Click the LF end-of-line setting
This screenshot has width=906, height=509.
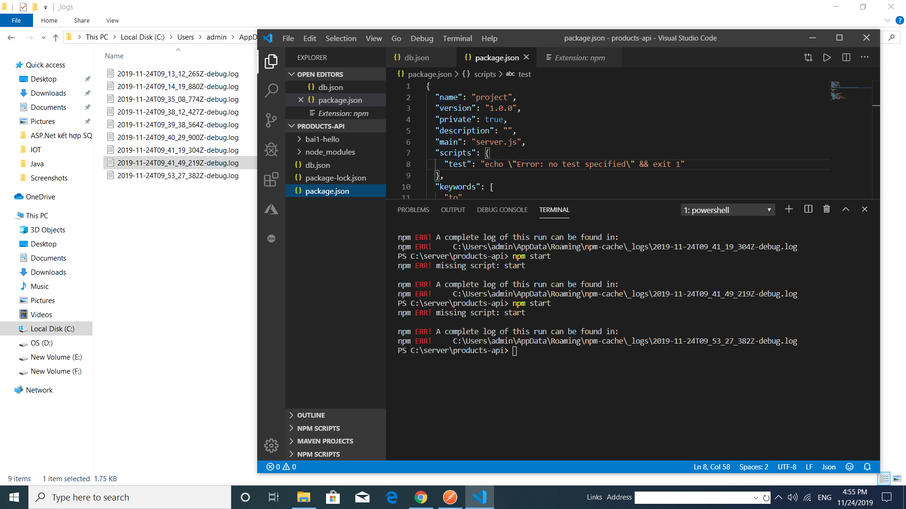809,467
